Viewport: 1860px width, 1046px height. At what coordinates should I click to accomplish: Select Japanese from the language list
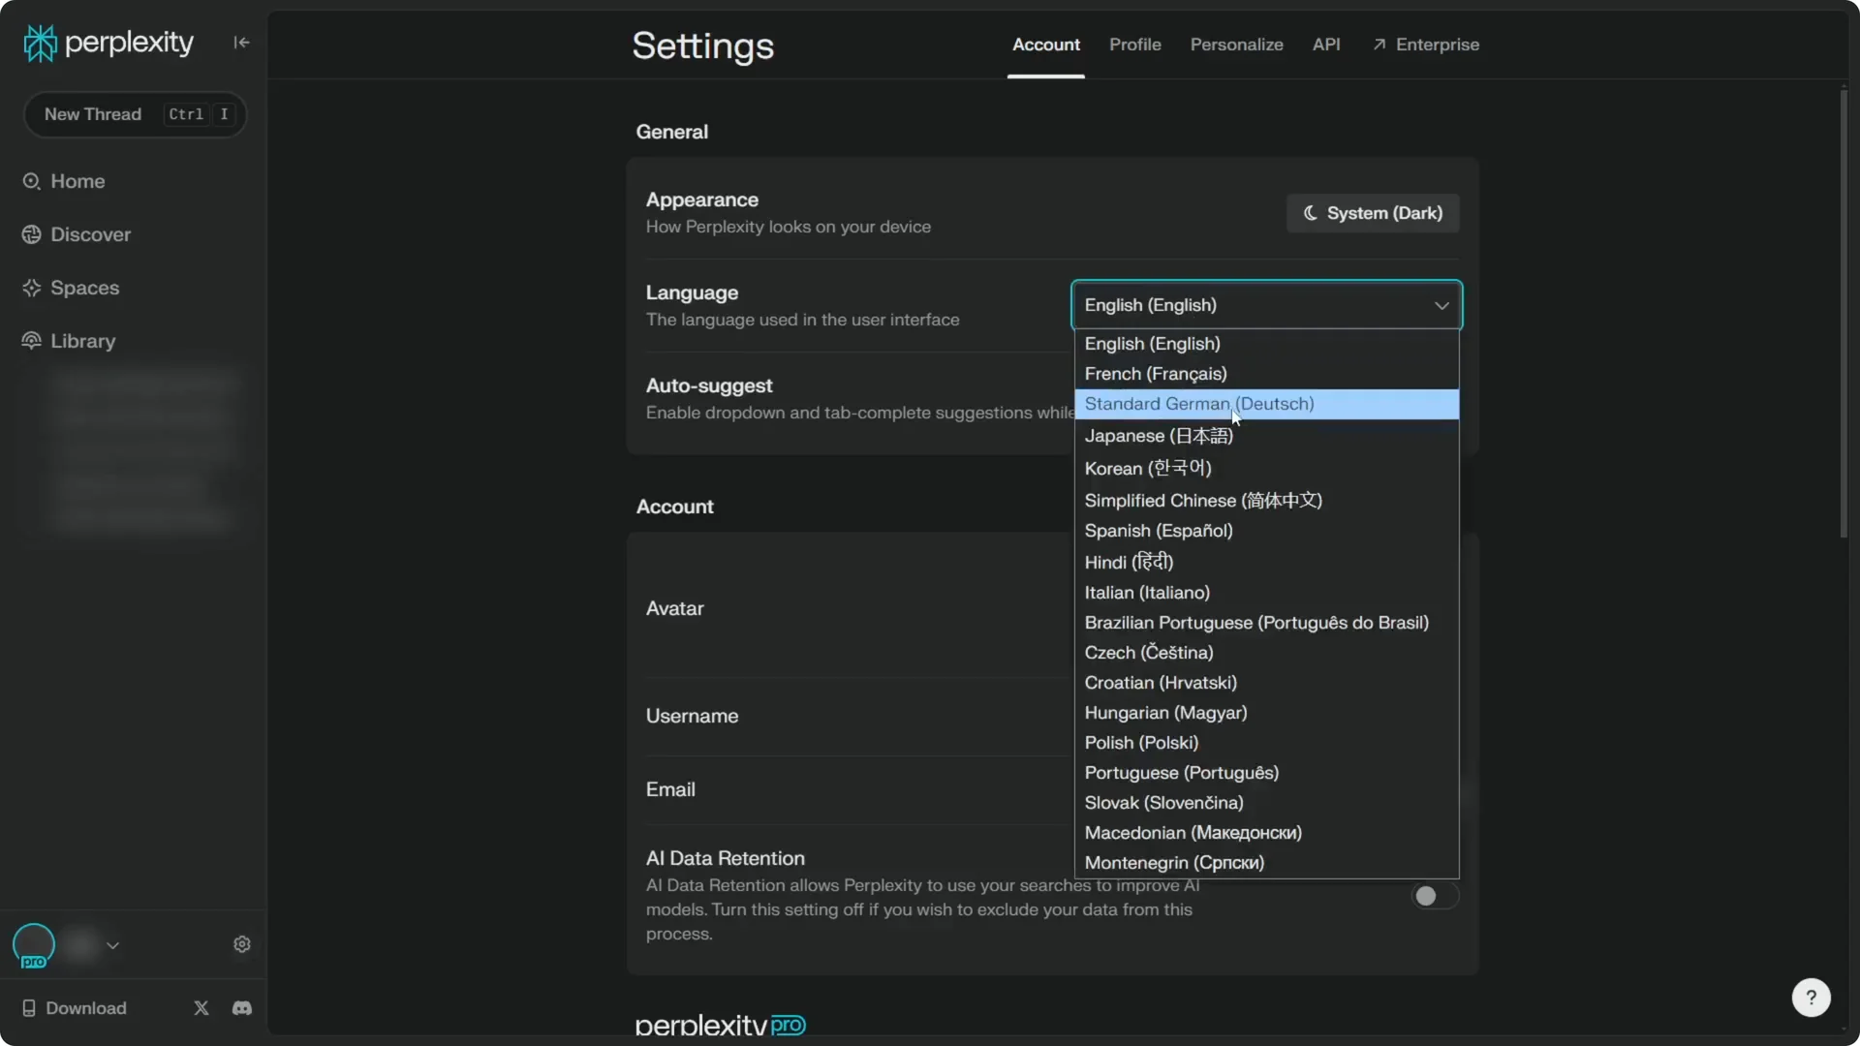[1159, 436]
